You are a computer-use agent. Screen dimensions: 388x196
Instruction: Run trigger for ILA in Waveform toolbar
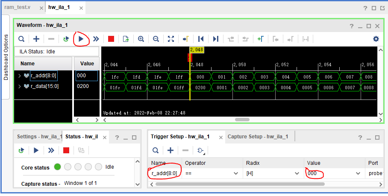point(81,39)
